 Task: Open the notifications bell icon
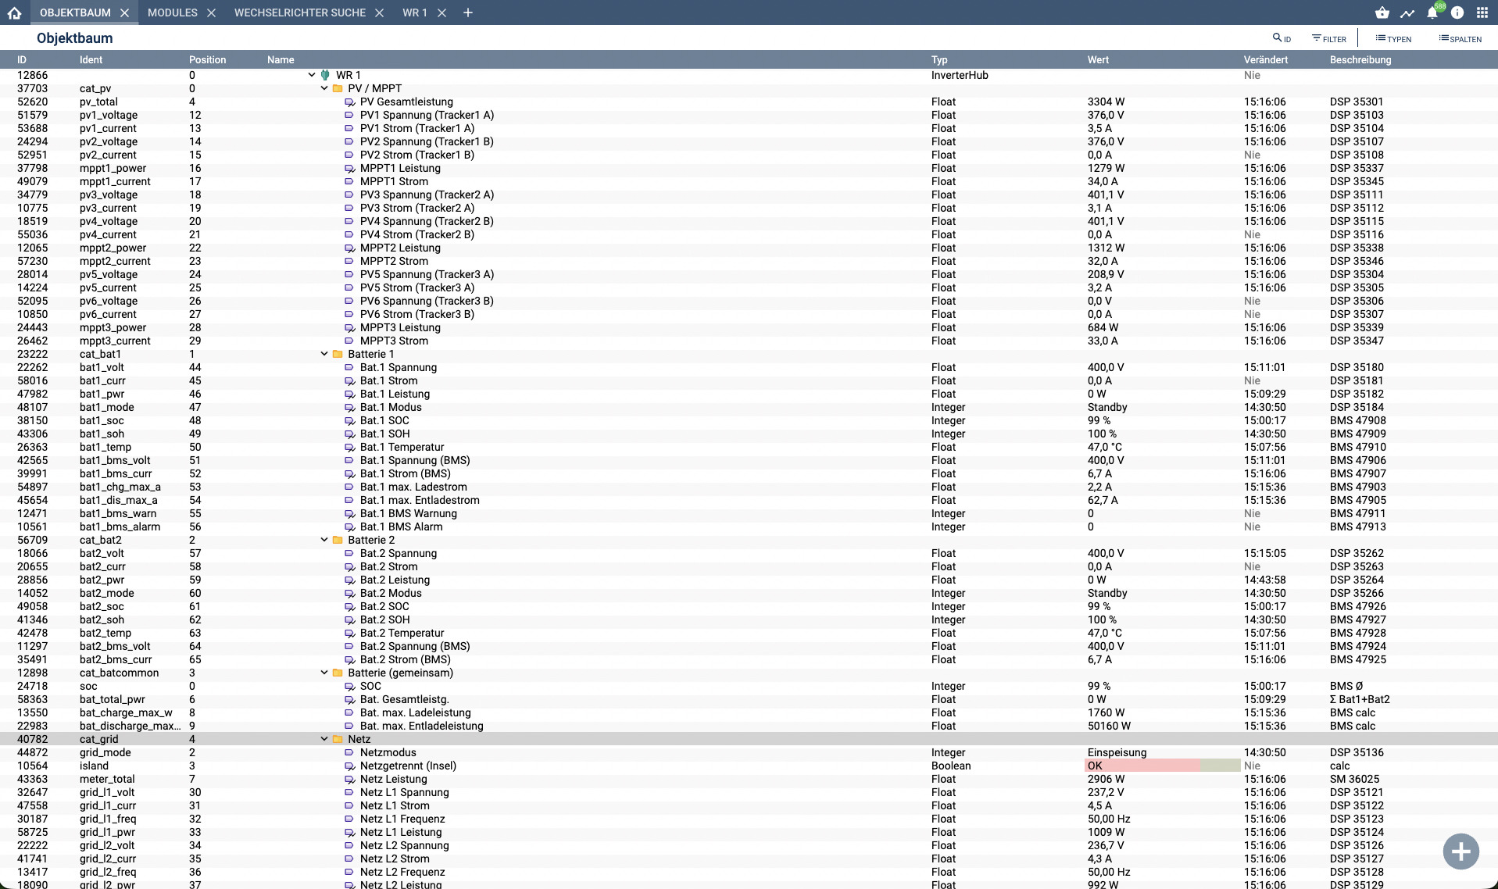coord(1432,12)
